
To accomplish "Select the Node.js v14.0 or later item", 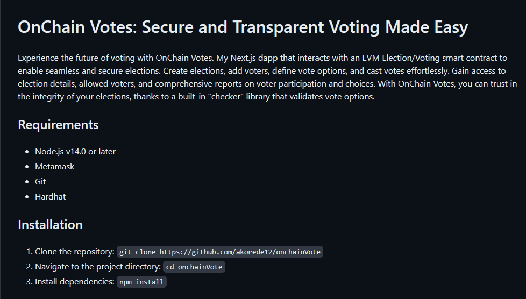I will (75, 152).
